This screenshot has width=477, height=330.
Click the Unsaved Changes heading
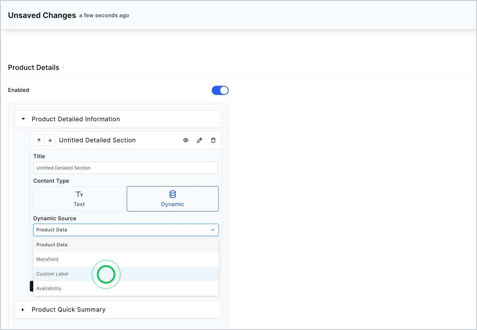point(42,15)
